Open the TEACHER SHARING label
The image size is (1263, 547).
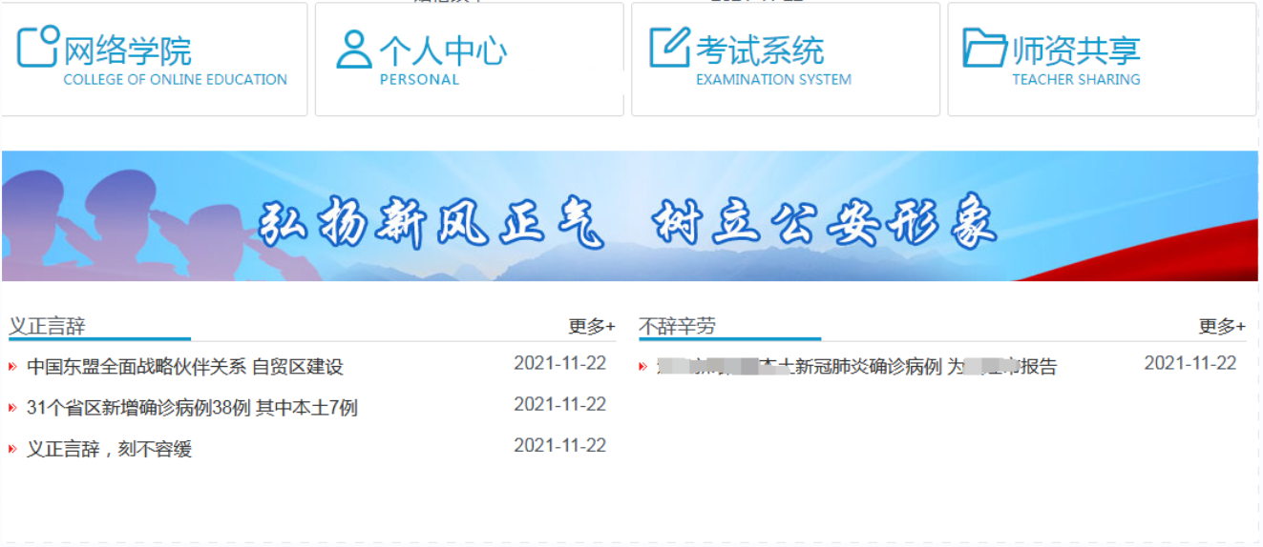1076,80
